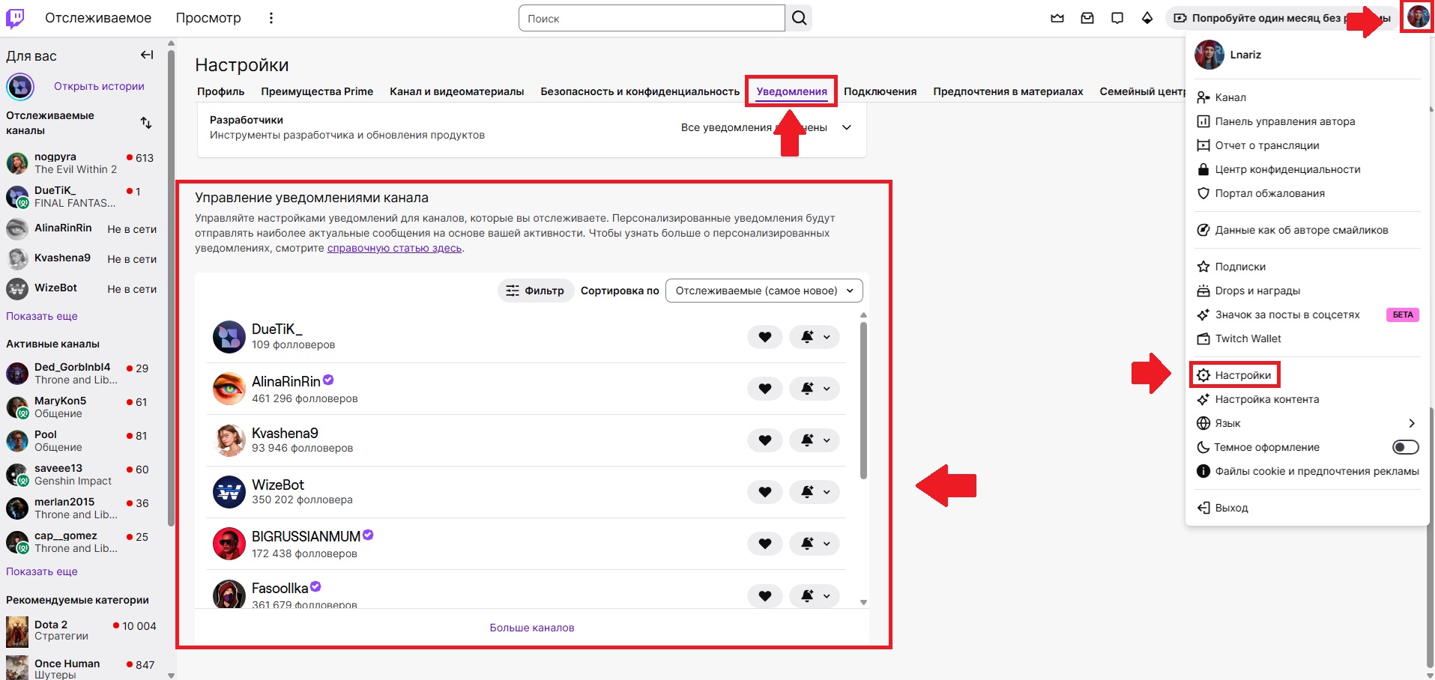The image size is (1435, 680).
Task: Click heart button for AlinaRinRin
Action: [765, 389]
